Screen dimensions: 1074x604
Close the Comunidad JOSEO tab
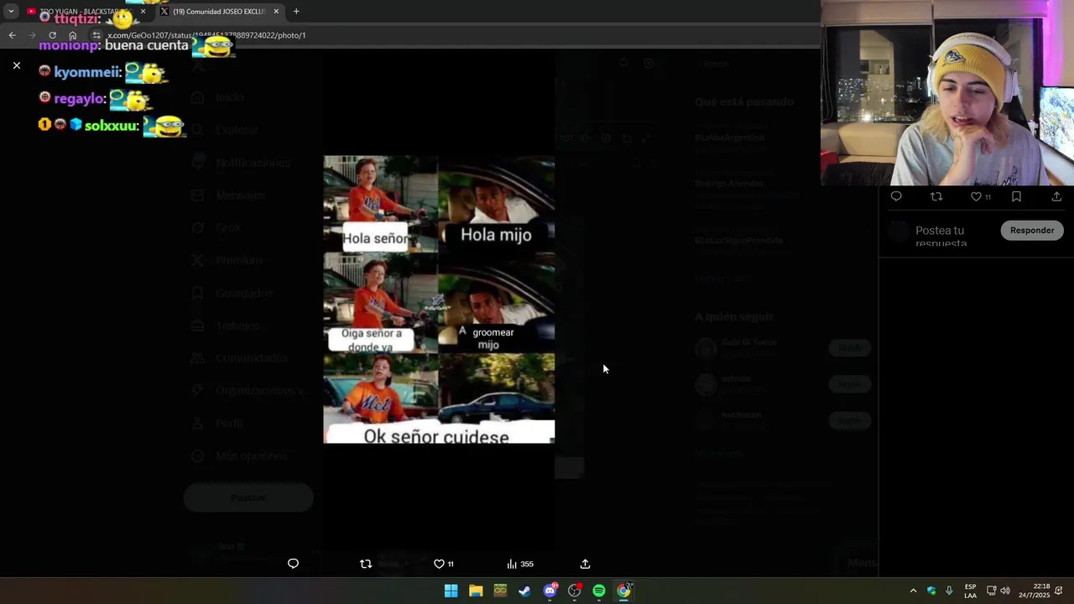[x=276, y=12]
